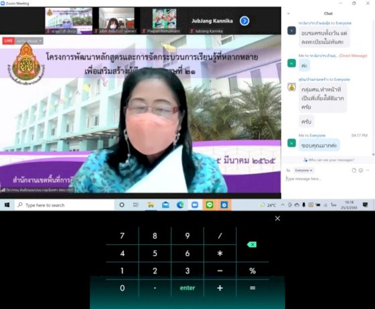
Task: Click the 'ขอบคุณมากค่ะ' chat message
Action: point(319,145)
